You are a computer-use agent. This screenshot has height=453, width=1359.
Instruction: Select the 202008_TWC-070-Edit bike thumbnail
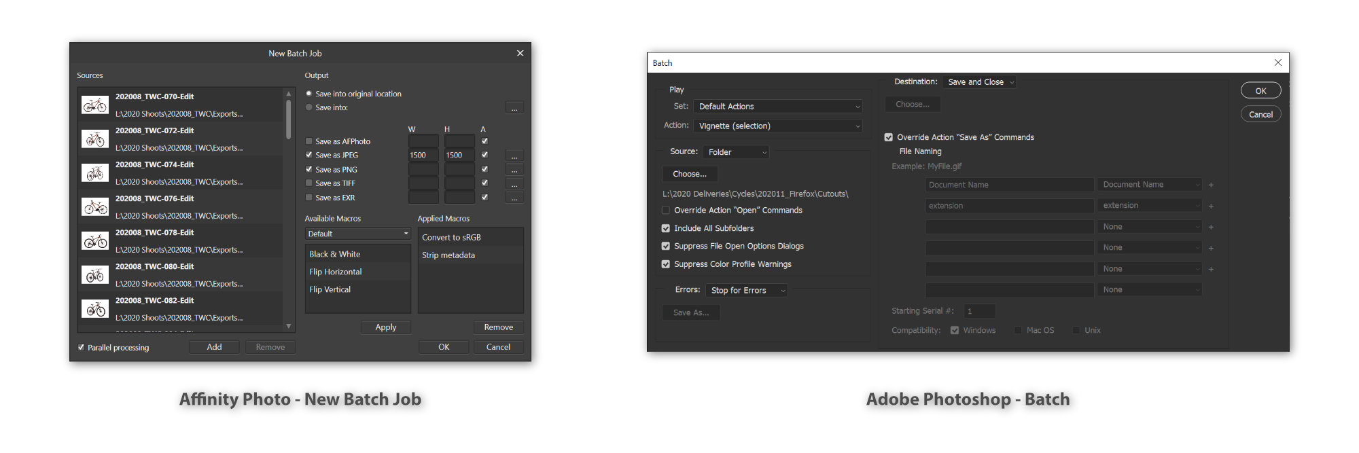click(95, 105)
